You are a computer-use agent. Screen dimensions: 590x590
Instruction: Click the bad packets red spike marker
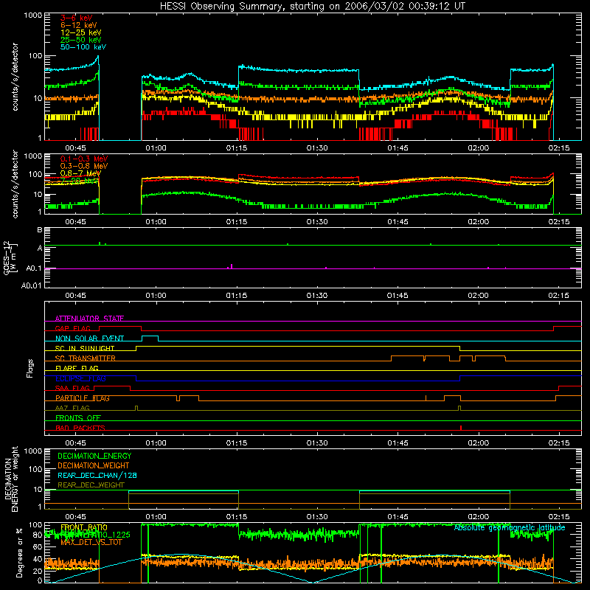tap(461, 428)
